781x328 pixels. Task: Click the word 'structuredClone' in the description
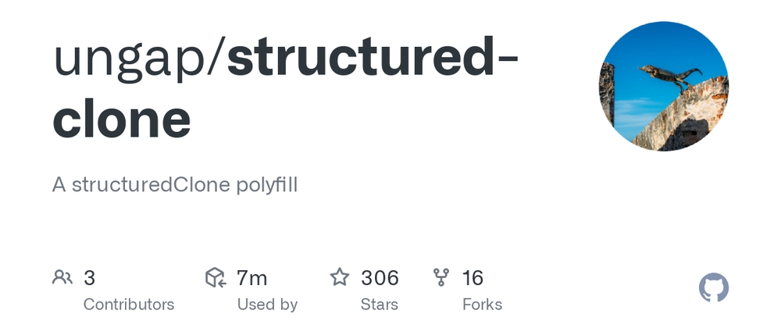(151, 184)
